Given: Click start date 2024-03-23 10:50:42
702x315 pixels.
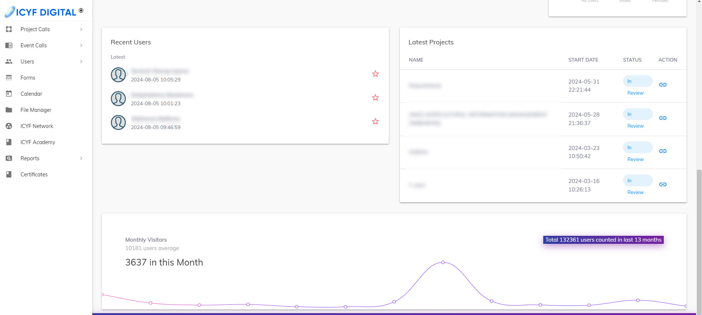Looking at the screenshot, I should tap(584, 152).
